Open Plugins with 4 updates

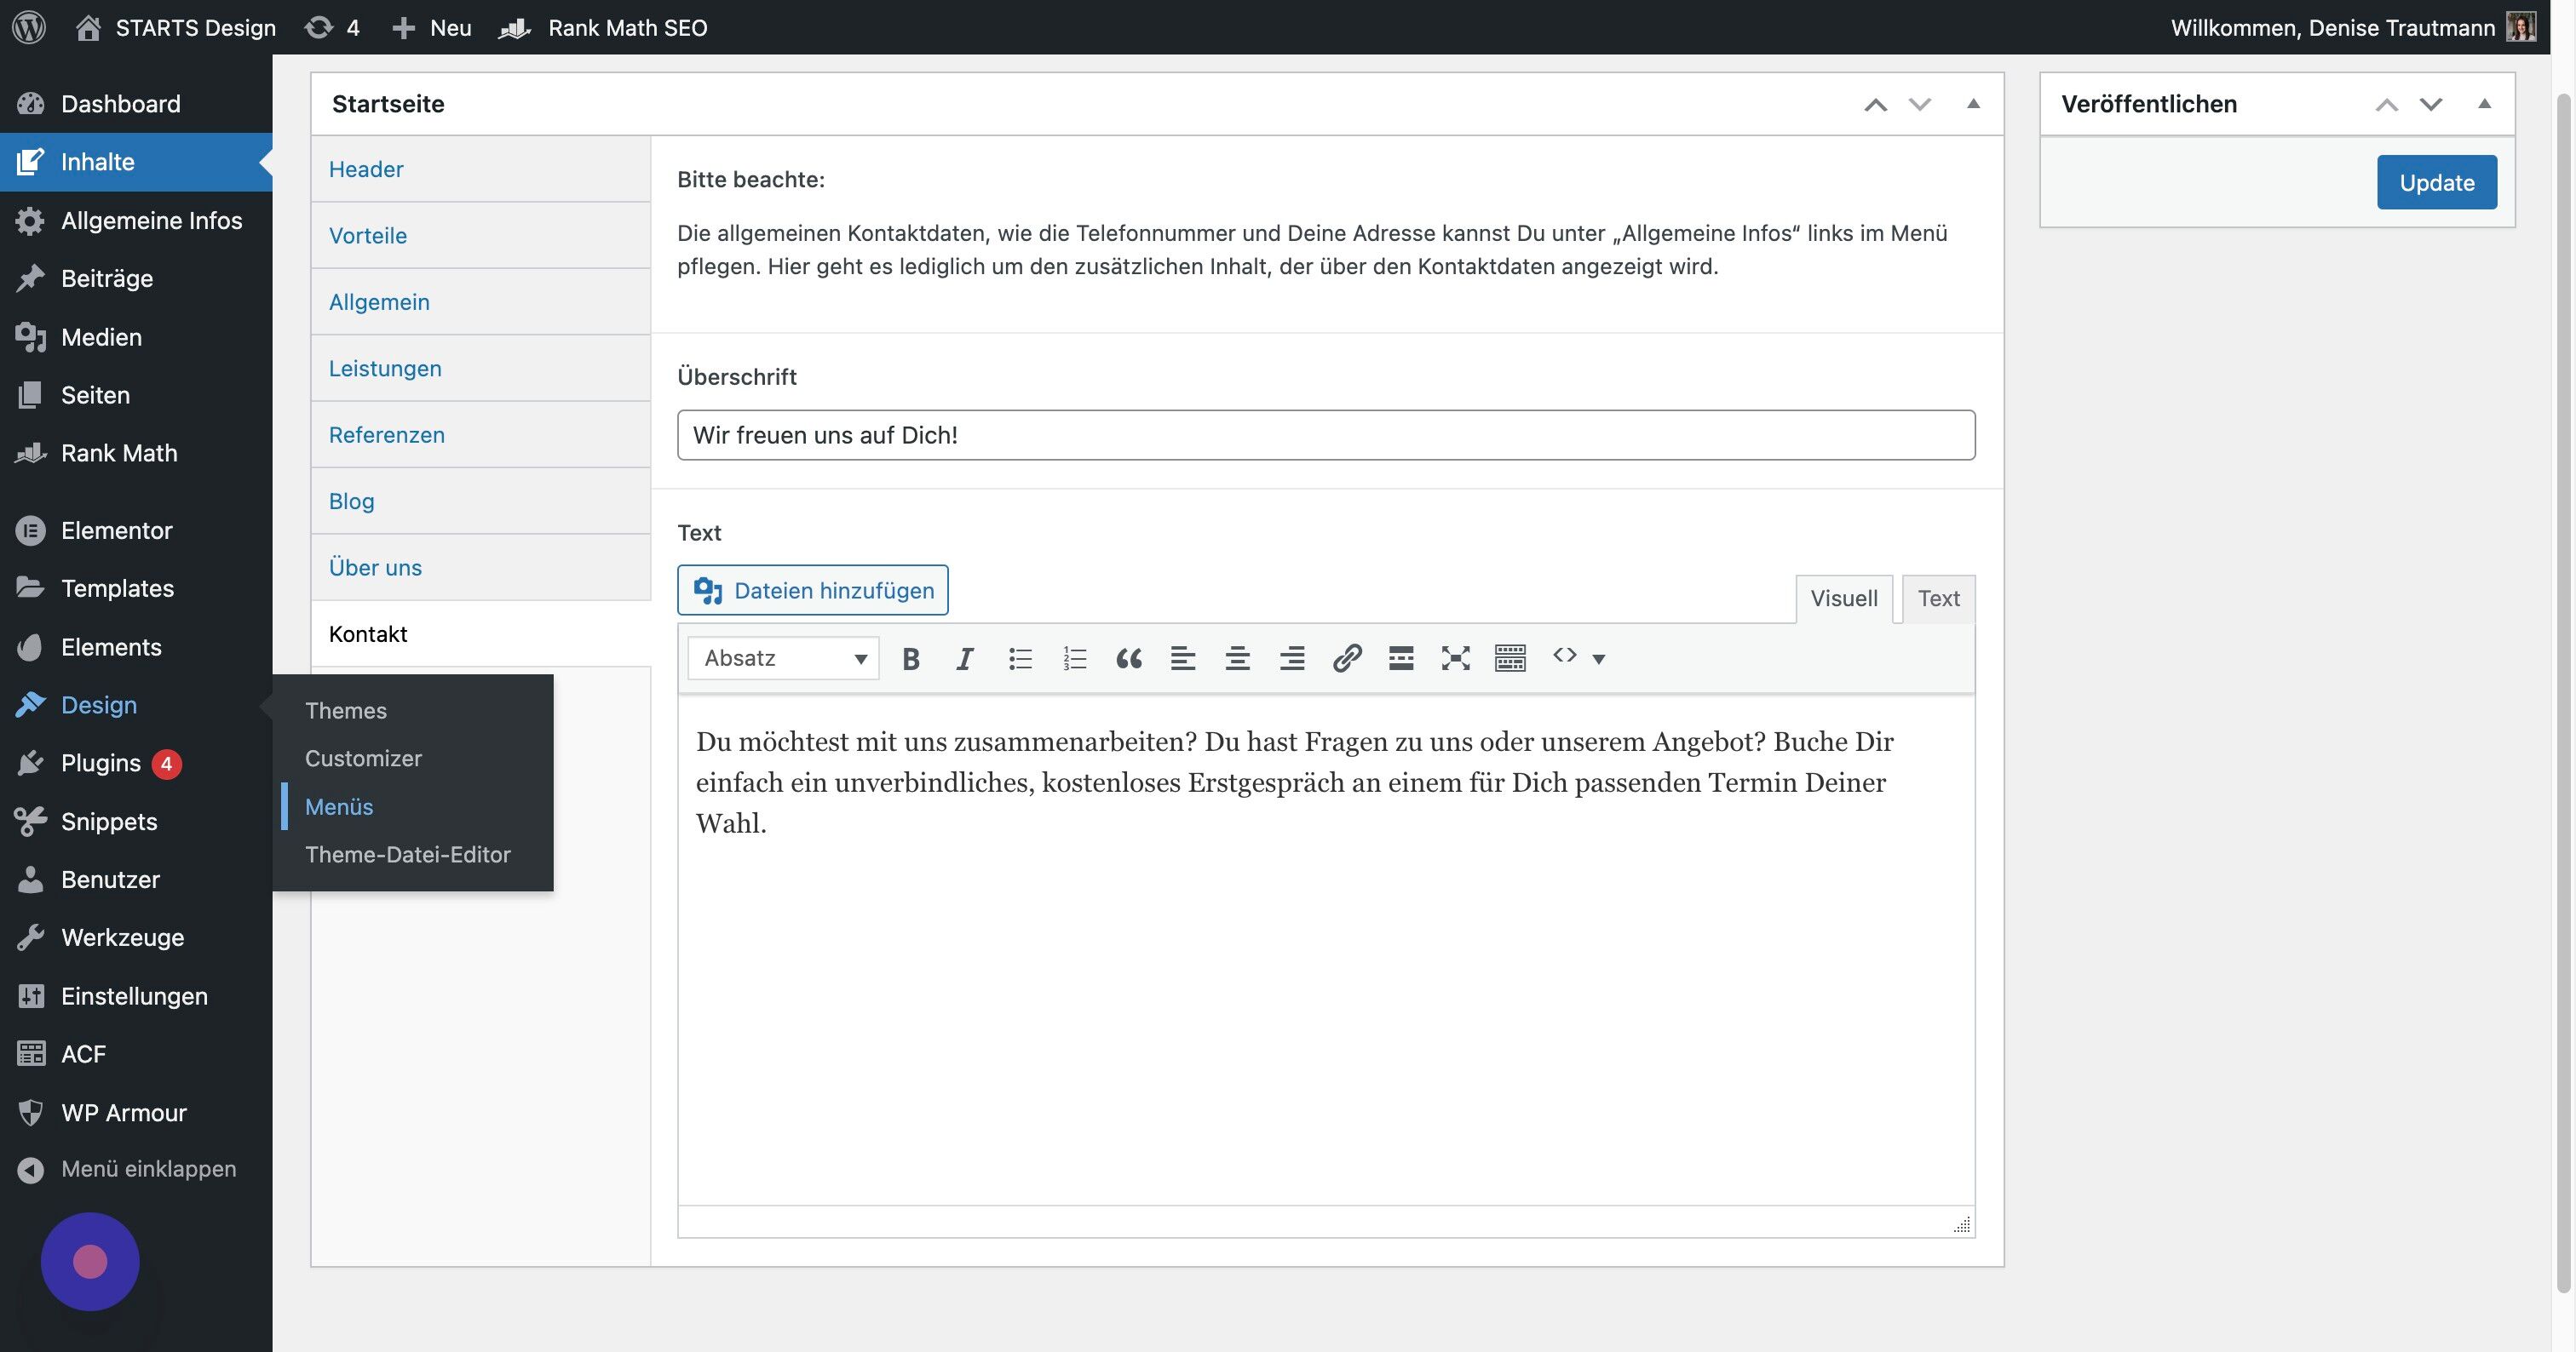[136, 764]
